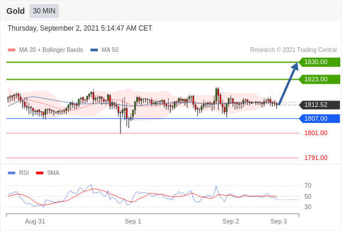Toggle the RSI legend swatch
The height and width of the screenshot is (231, 342).
(12, 173)
